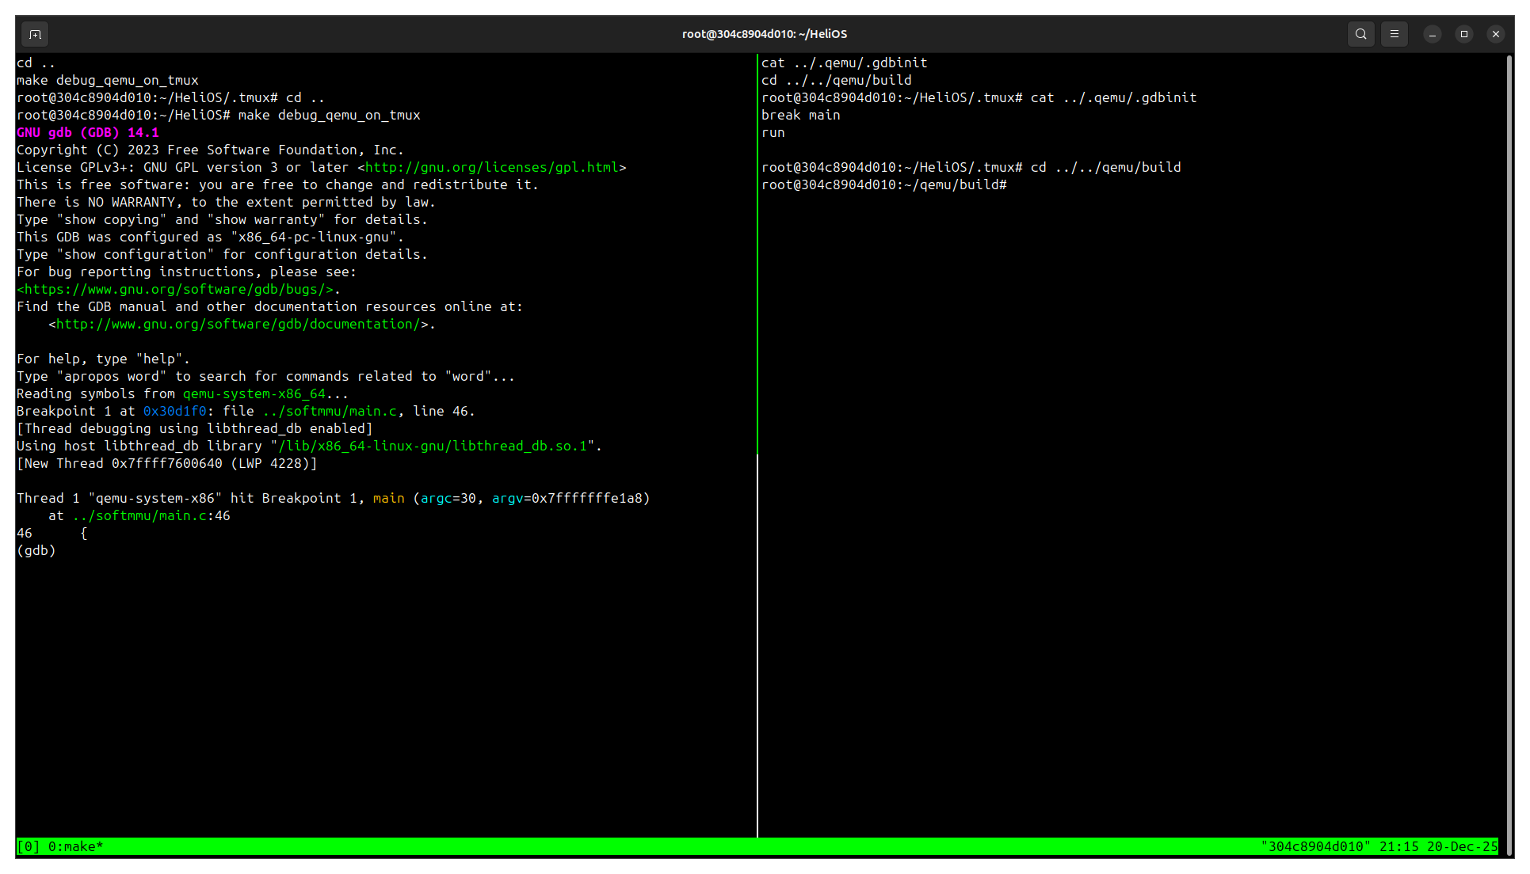Image resolution: width=1530 pixels, height=874 pixels.
Task: Click the 21:15 clock in status bar
Action: pos(1399,846)
